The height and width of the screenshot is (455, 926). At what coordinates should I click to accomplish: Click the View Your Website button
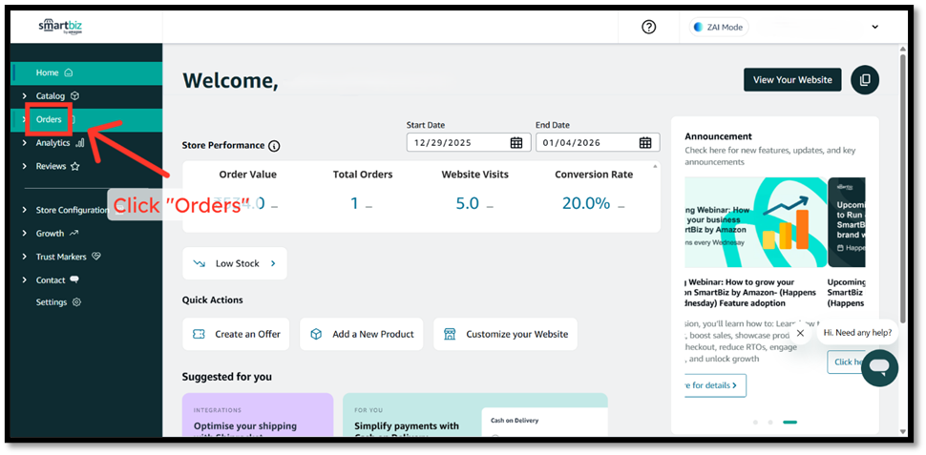(791, 80)
